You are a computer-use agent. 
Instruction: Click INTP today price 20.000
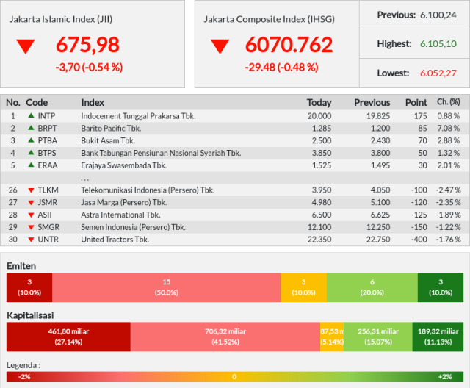[319, 116]
